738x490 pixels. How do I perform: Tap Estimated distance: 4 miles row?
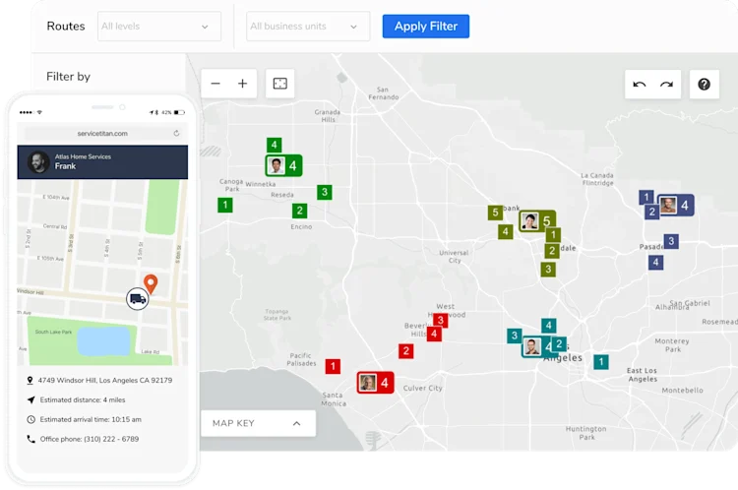(76, 400)
